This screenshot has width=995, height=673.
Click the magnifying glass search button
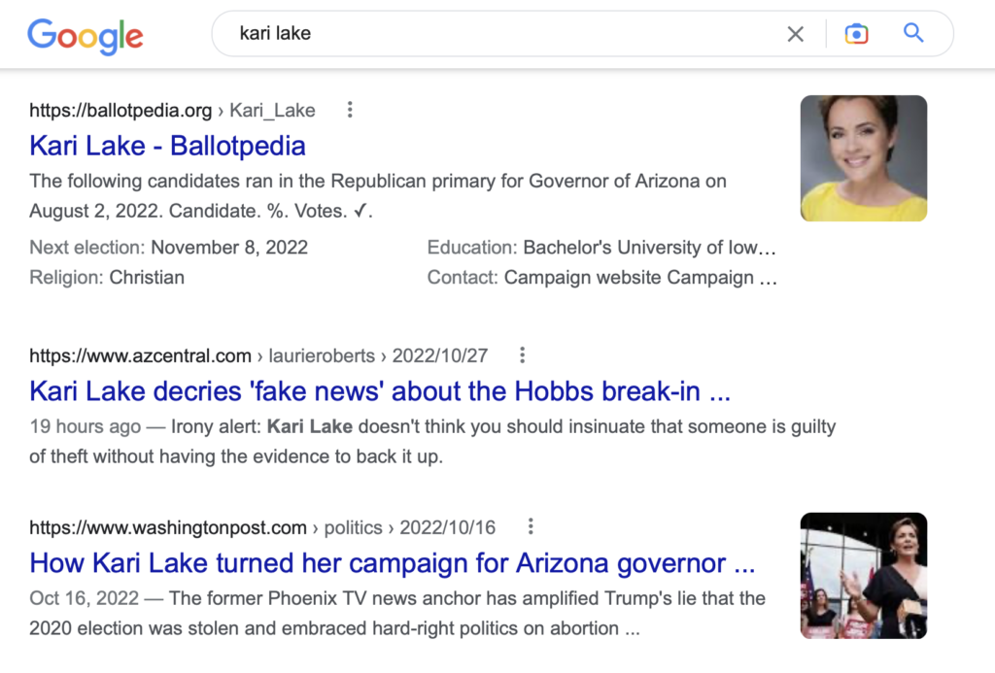click(x=913, y=32)
